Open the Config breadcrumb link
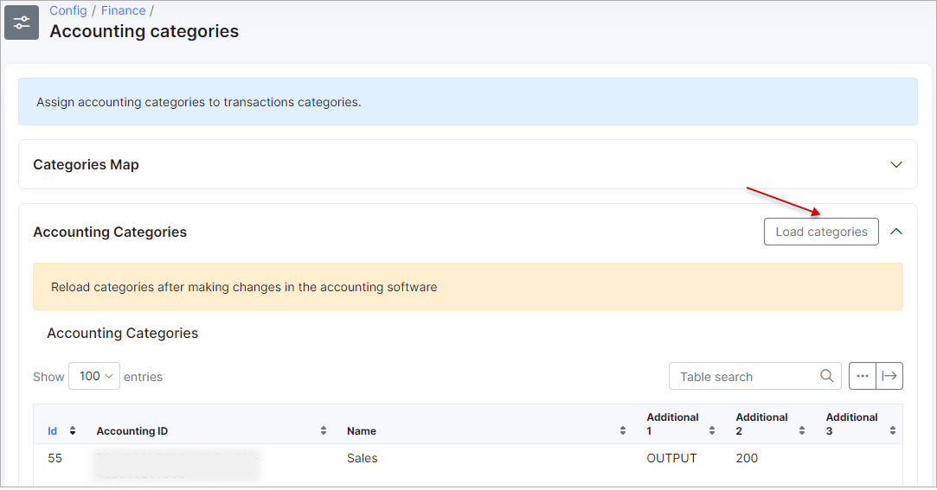 [x=68, y=10]
